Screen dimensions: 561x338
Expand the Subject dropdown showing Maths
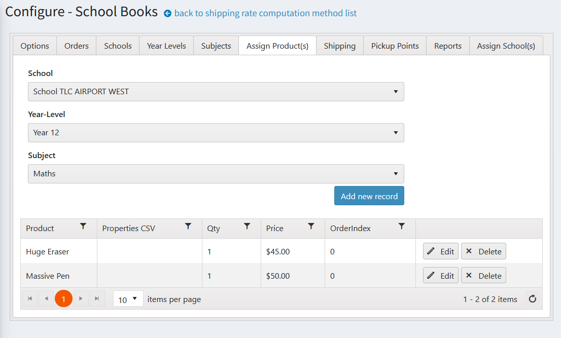coord(216,174)
